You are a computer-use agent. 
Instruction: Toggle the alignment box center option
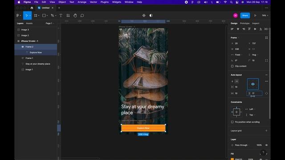253,84
